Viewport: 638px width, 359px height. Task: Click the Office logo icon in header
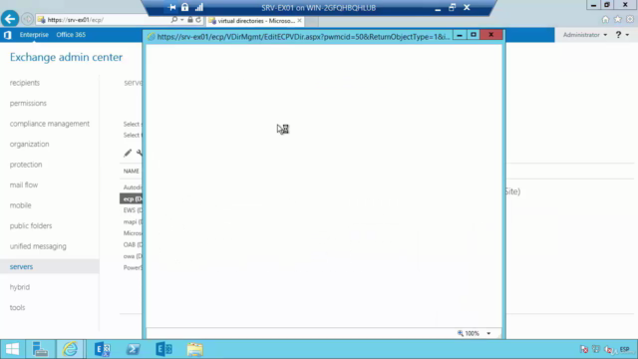[x=7, y=35]
